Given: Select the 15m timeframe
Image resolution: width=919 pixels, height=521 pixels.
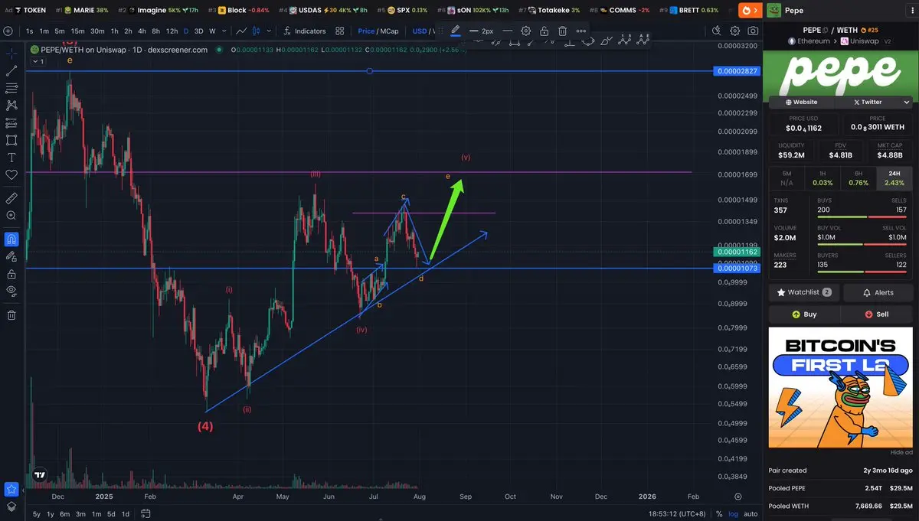Looking at the screenshot, I should pos(77,31).
